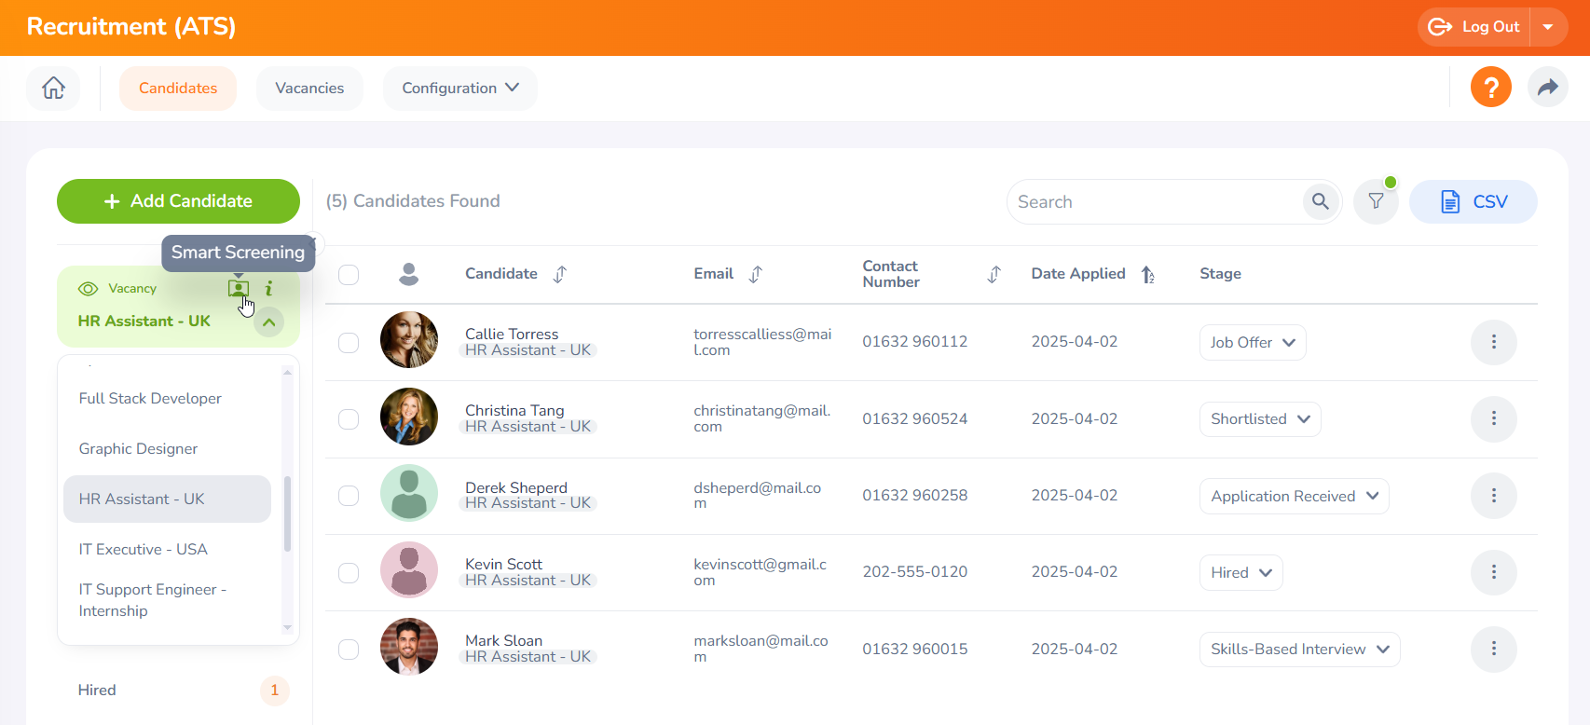This screenshot has height=725, width=1590.
Task: Click the Home icon
Action: (53, 88)
